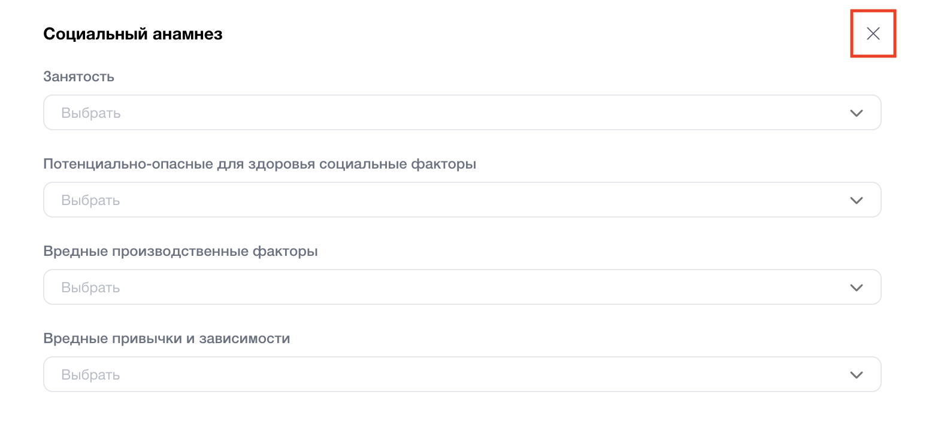This screenshot has width=950, height=422.
Task: Click chevron of Вредные привычки и зависимости field
Action: tap(856, 375)
